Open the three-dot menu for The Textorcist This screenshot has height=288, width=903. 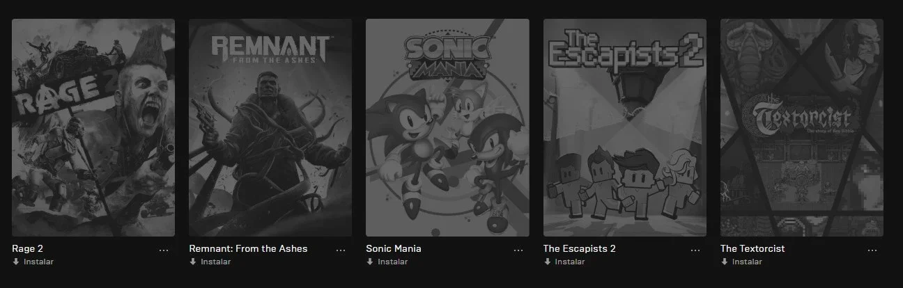point(872,250)
